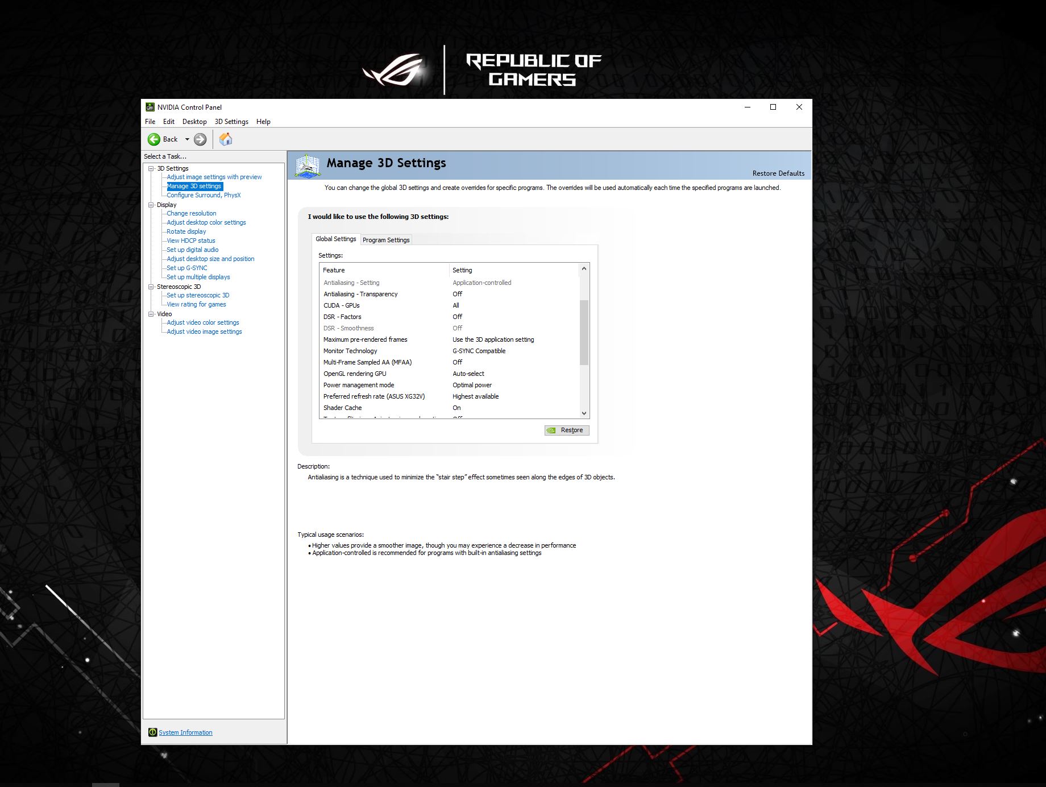The width and height of the screenshot is (1046, 787).
Task: Click the Forward arrow icon in toolbar
Action: (200, 139)
